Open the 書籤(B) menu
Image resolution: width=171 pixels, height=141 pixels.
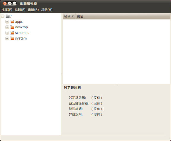[x=33, y=10]
